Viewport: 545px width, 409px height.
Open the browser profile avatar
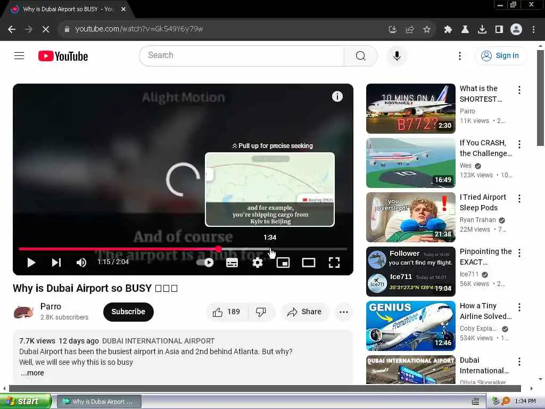click(516, 30)
